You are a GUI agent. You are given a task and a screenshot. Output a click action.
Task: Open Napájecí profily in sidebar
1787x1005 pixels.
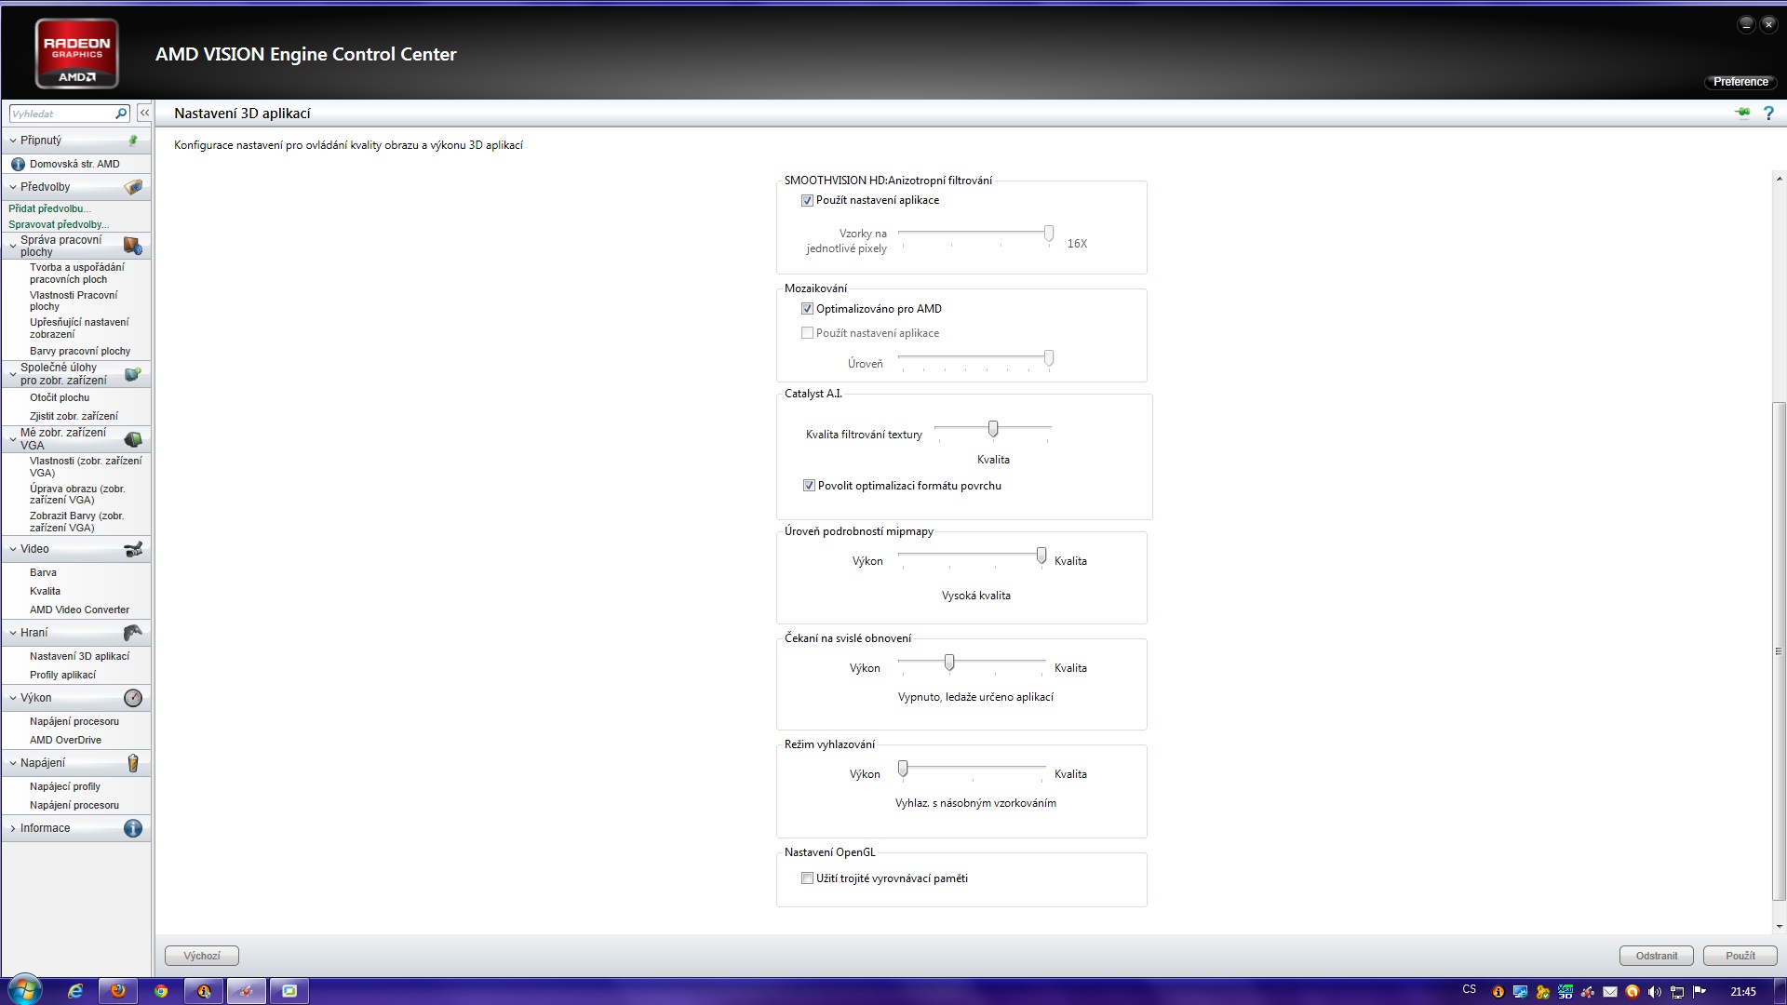[65, 786]
